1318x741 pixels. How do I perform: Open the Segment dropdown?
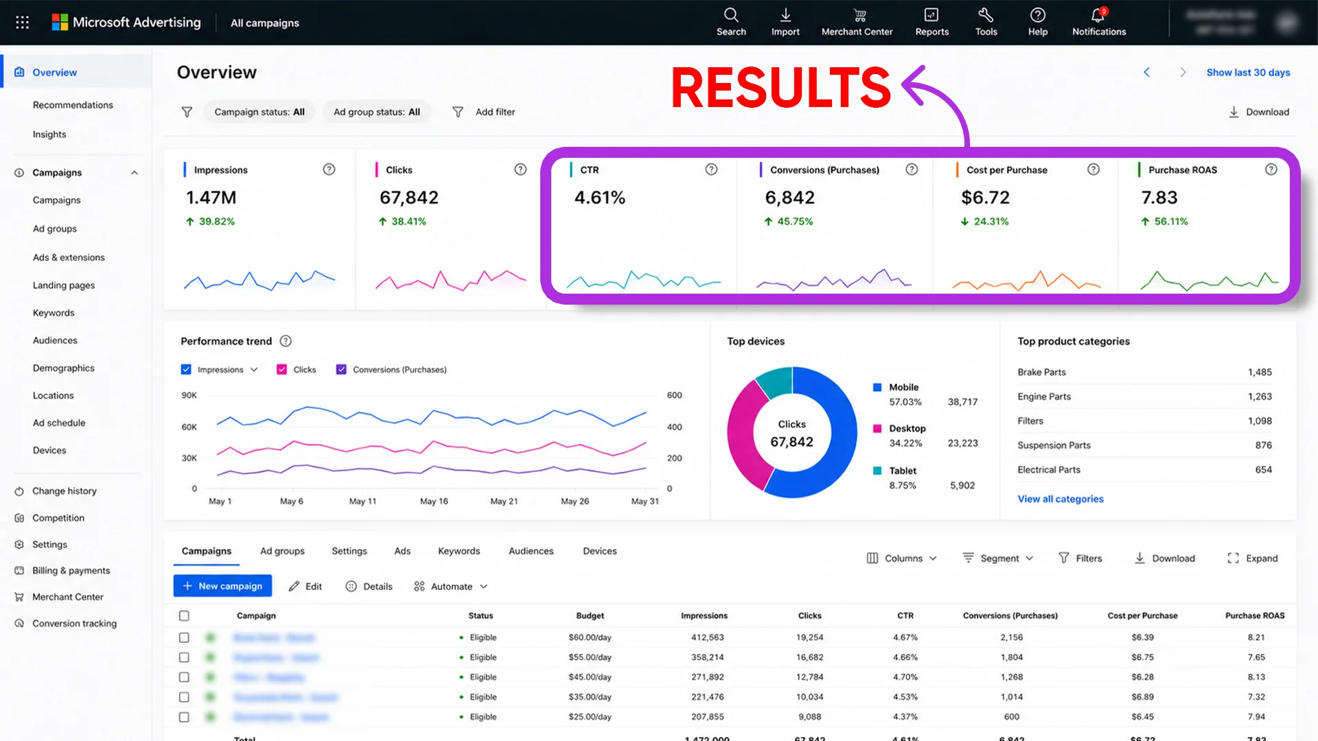997,558
